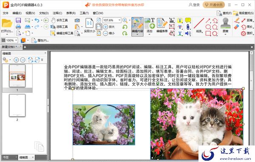Open the undo history dropdown arrow
The width and height of the screenshot is (255, 162).
click(x=42, y=20)
